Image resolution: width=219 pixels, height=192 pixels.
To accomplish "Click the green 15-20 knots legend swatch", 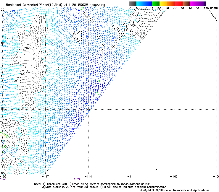I will [156, 4].
